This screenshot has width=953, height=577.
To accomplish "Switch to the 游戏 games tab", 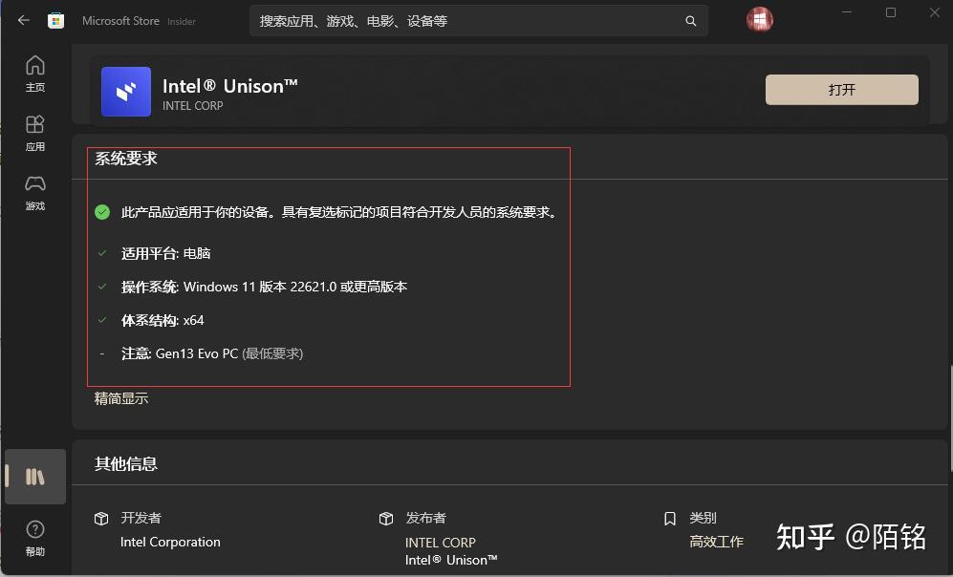I will click(34, 187).
